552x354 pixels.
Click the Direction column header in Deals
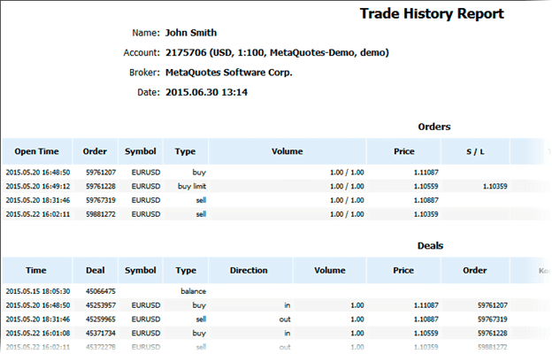(249, 271)
